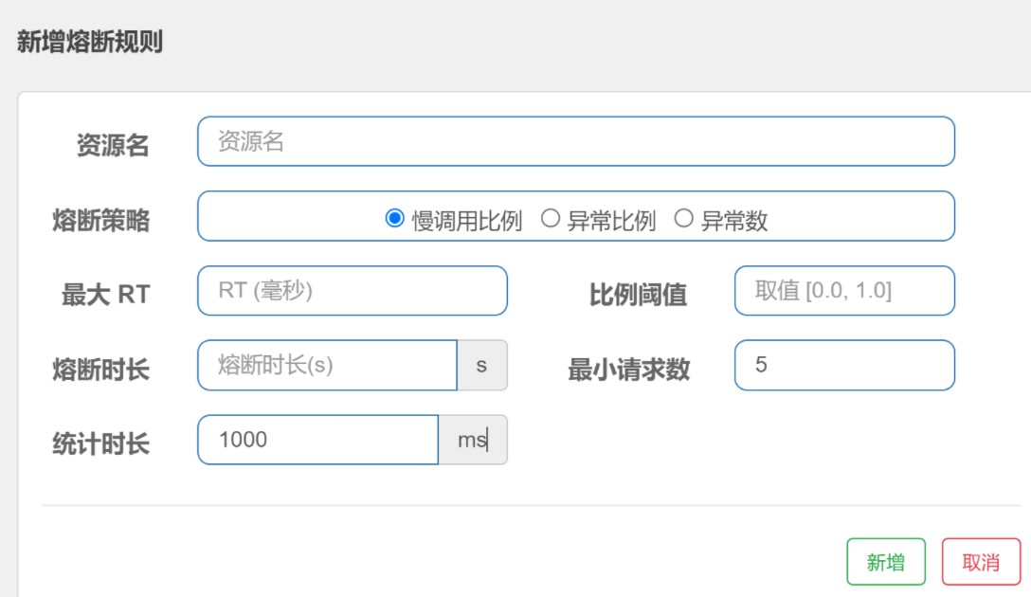Click the 比例阈值 input box
This screenshot has width=1031, height=597.
(843, 291)
